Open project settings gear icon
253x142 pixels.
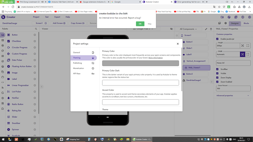225,23
